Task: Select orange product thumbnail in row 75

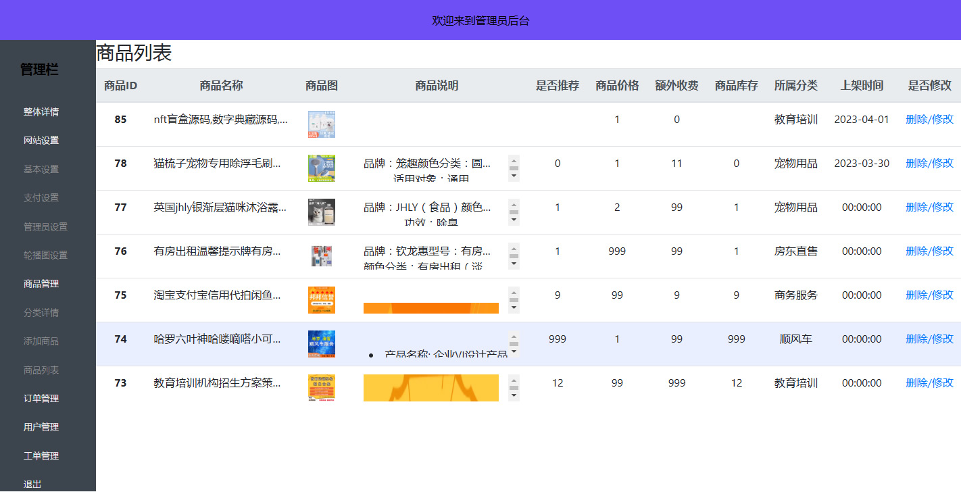Action: point(321,300)
